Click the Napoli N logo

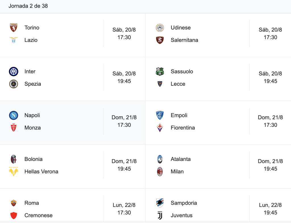pyautogui.click(x=14, y=115)
